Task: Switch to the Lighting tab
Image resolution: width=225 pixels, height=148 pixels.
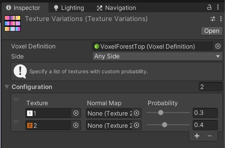Action: click(68, 8)
